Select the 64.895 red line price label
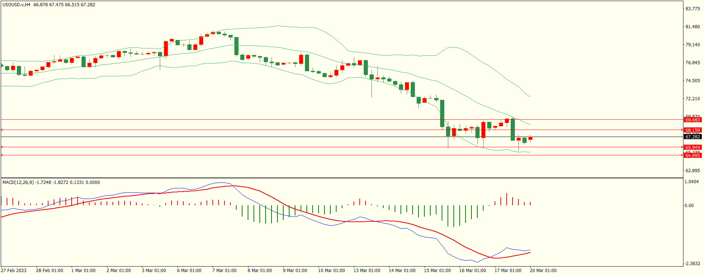 click(x=693, y=155)
